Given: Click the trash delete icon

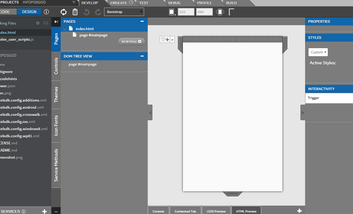Looking at the screenshot, I should pyautogui.click(x=75, y=12).
